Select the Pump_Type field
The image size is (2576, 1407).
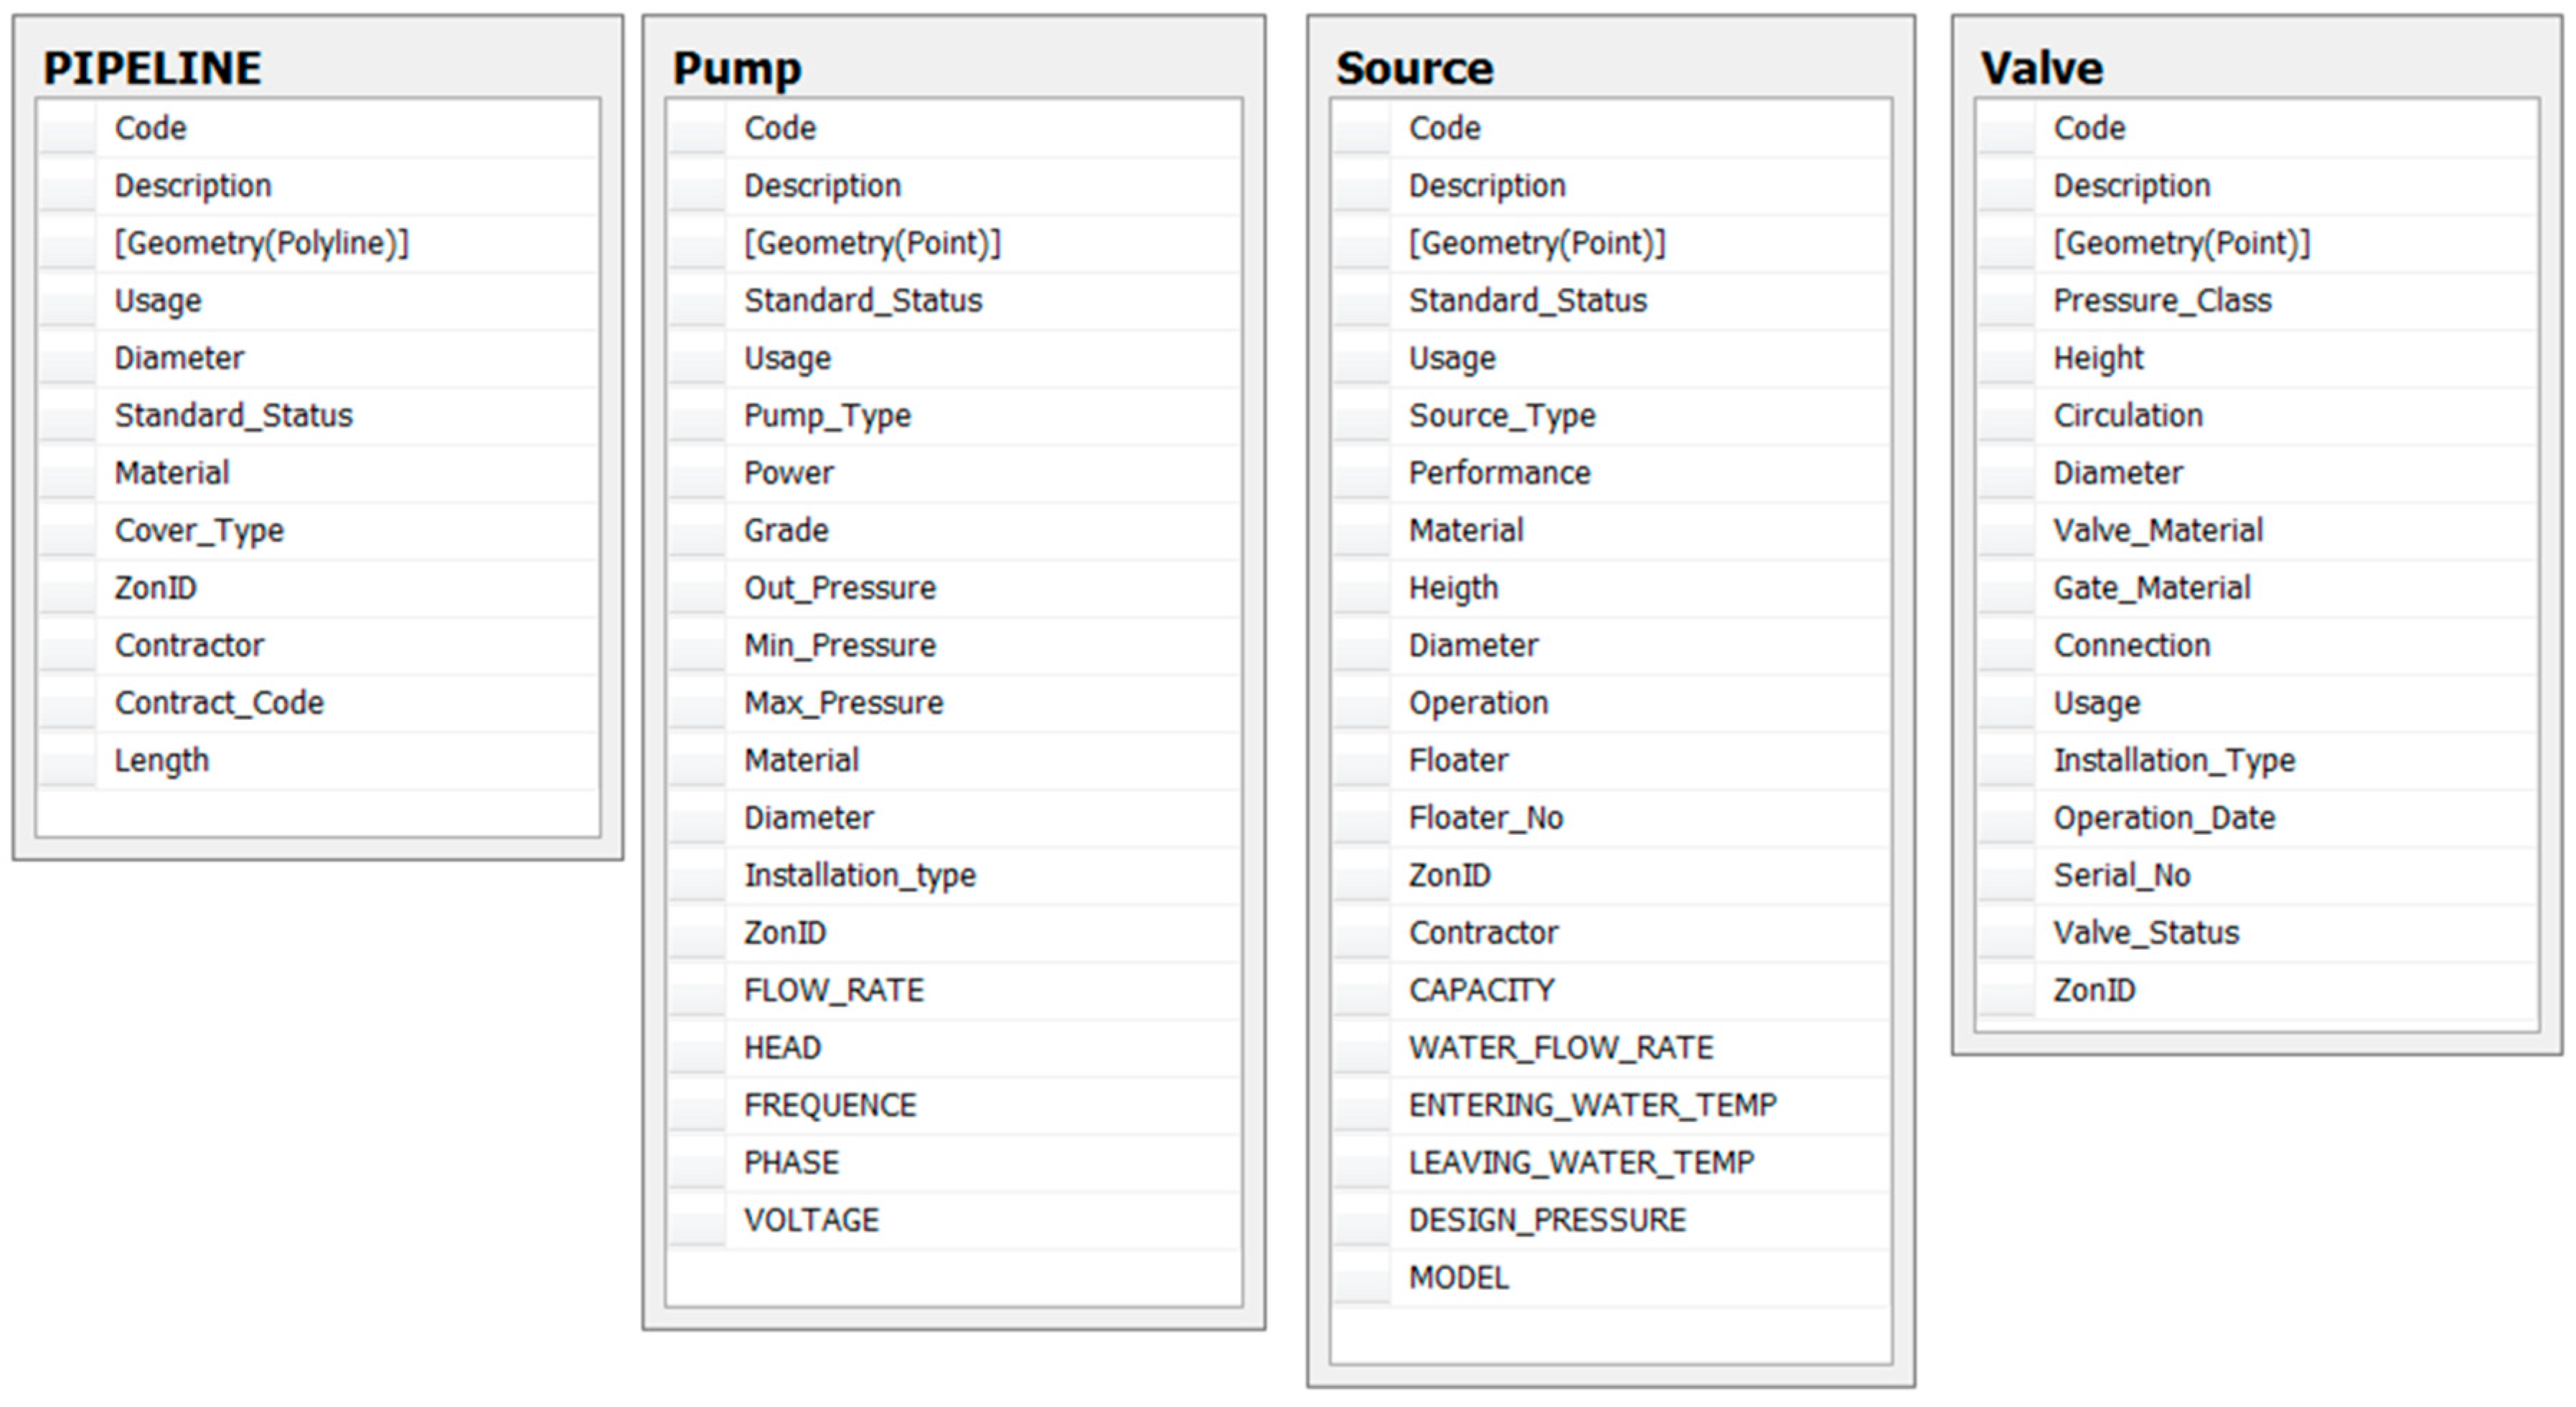click(827, 416)
